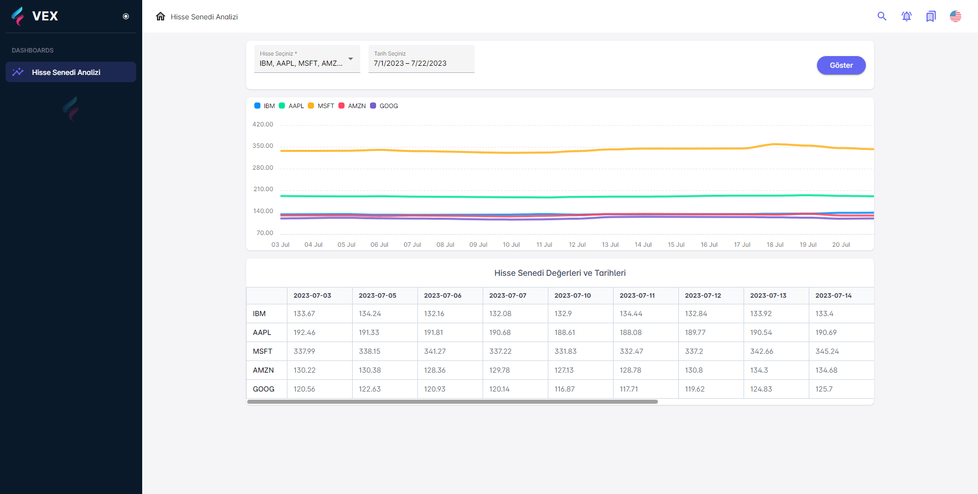Toggle the sidebar pin radio icon
The width and height of the screenshot is (978, 494).
tap(126, 16)
